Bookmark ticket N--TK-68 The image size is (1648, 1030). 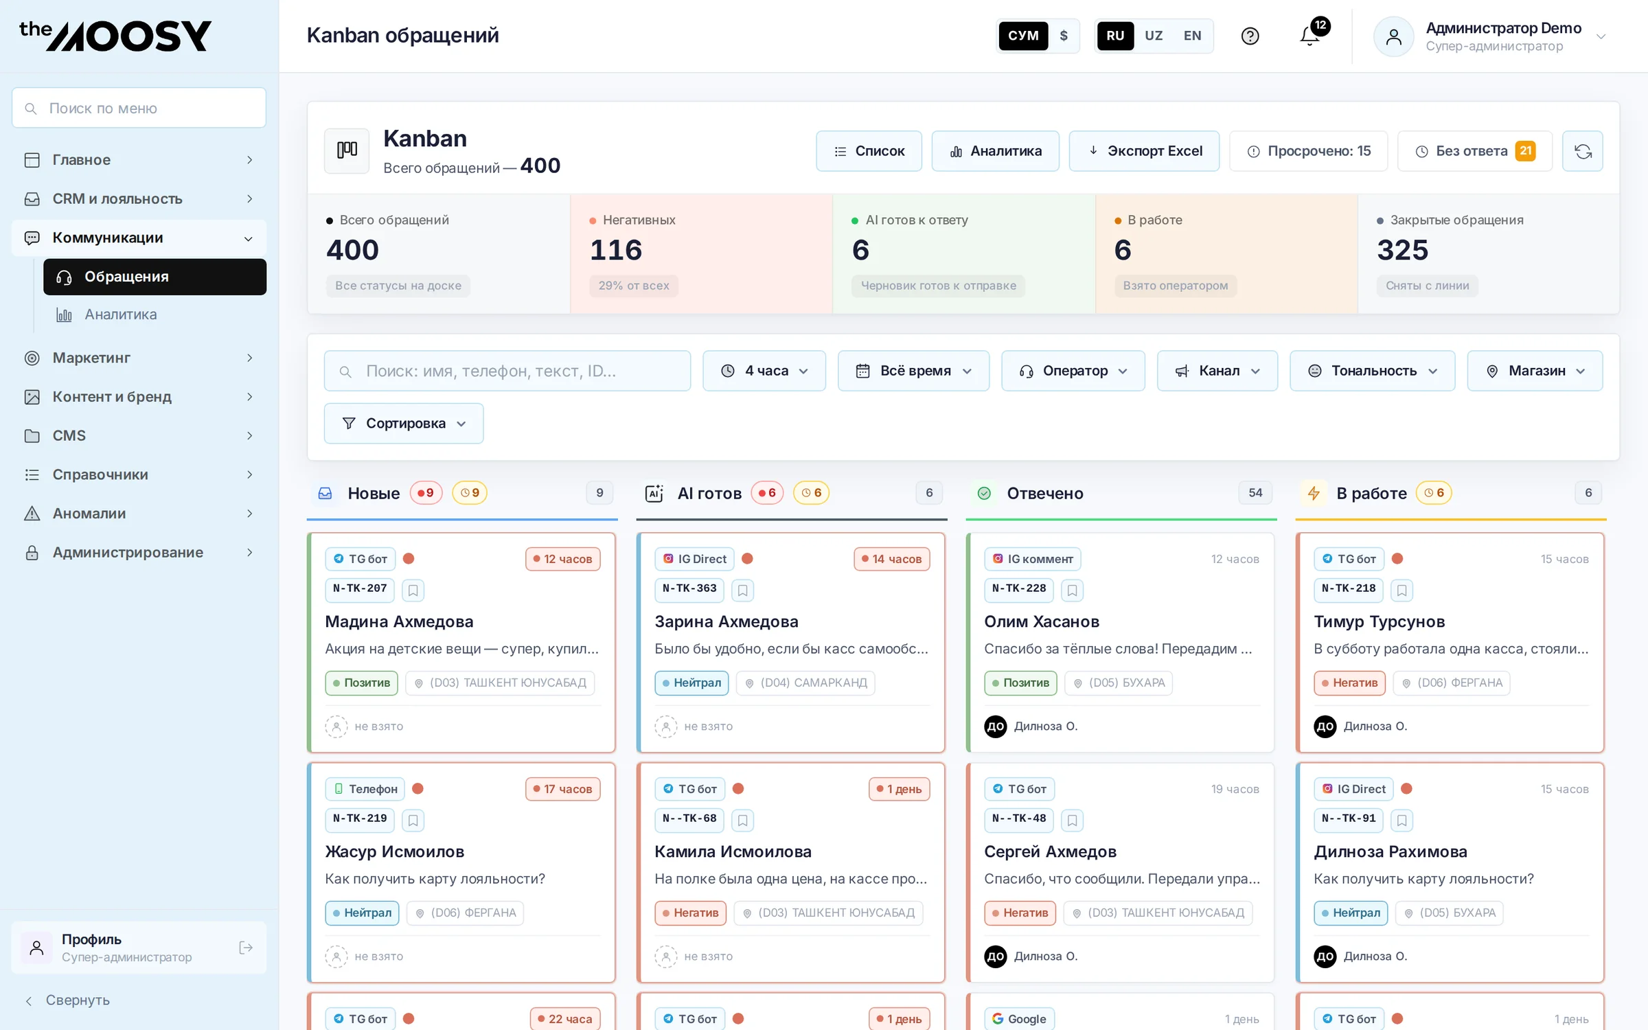742,820
